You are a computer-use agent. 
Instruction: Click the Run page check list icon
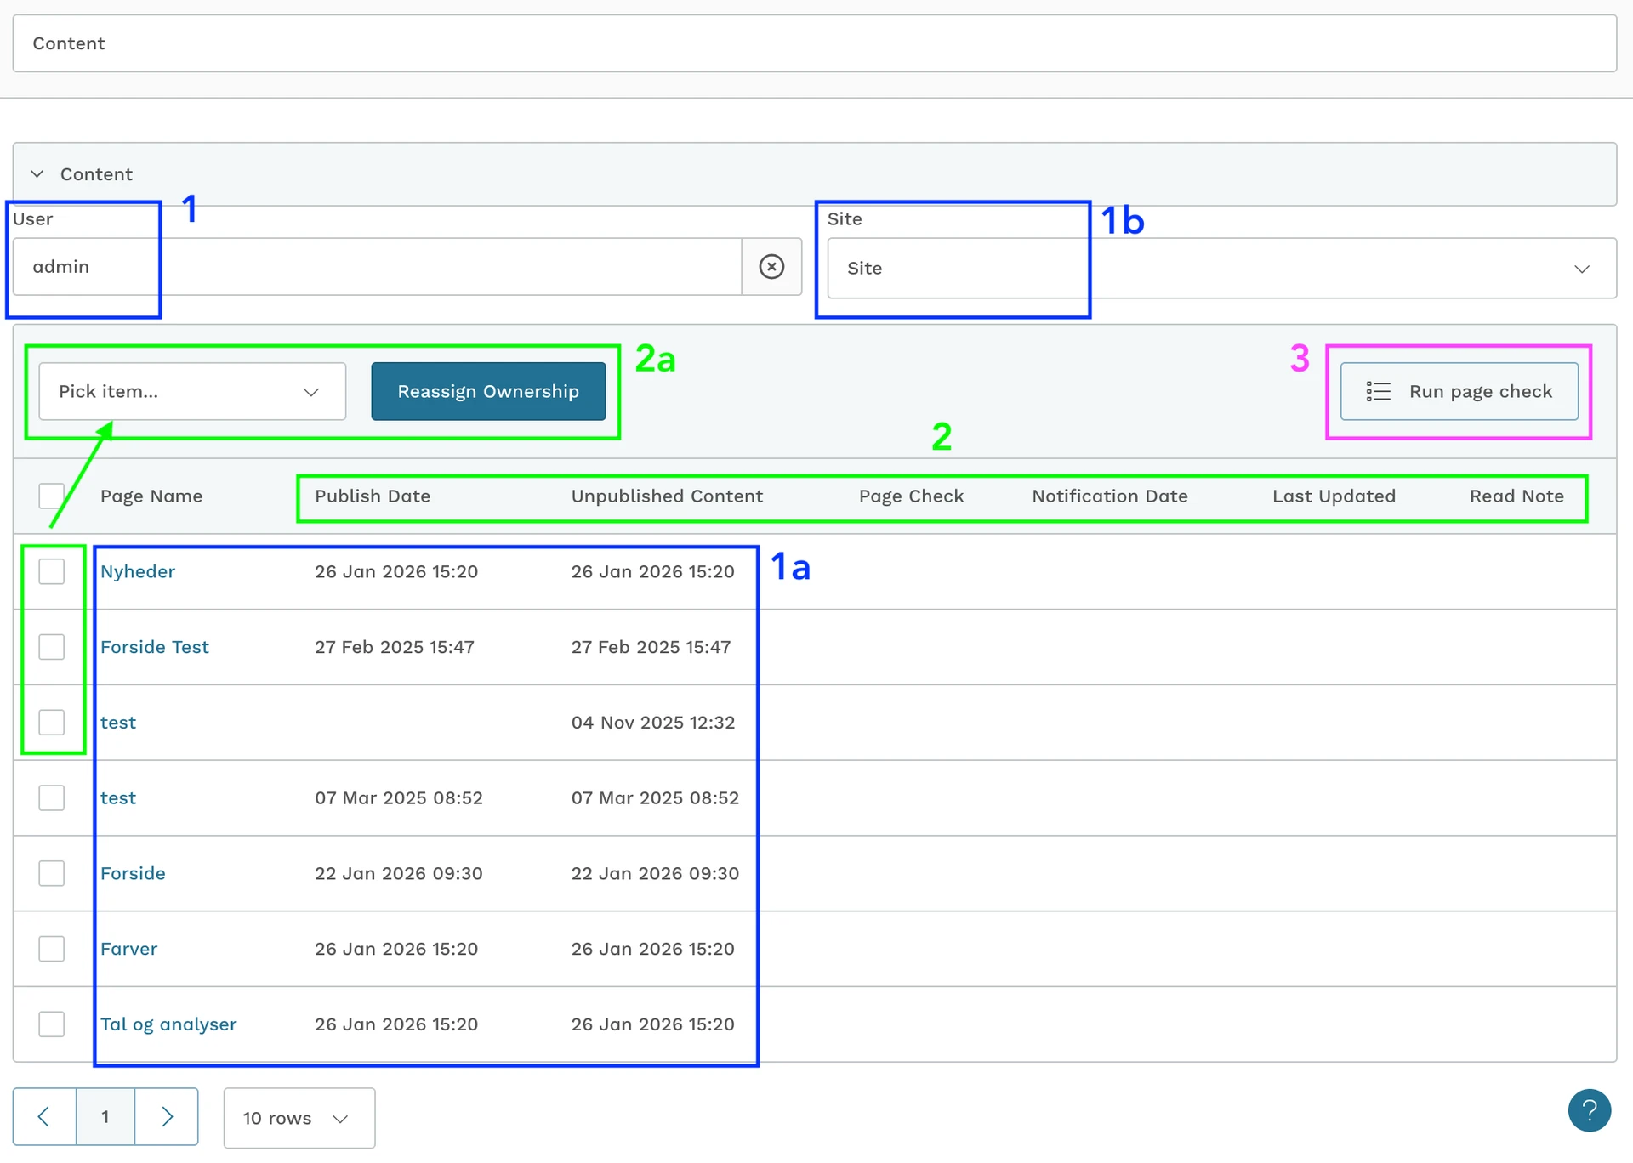[x=1378, y=391]
